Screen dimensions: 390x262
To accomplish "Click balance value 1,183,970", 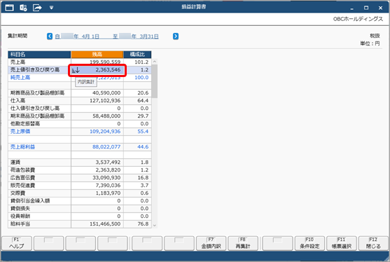I will coord(108,193).
